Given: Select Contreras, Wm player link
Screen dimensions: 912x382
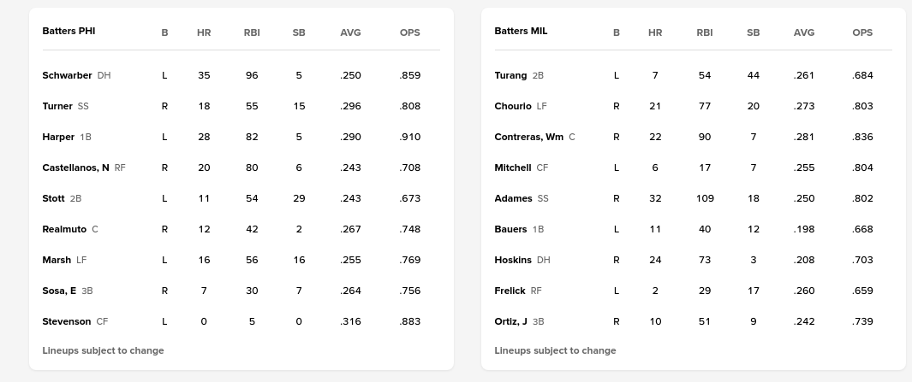Looking at the screenshot, I should [528, 137].
